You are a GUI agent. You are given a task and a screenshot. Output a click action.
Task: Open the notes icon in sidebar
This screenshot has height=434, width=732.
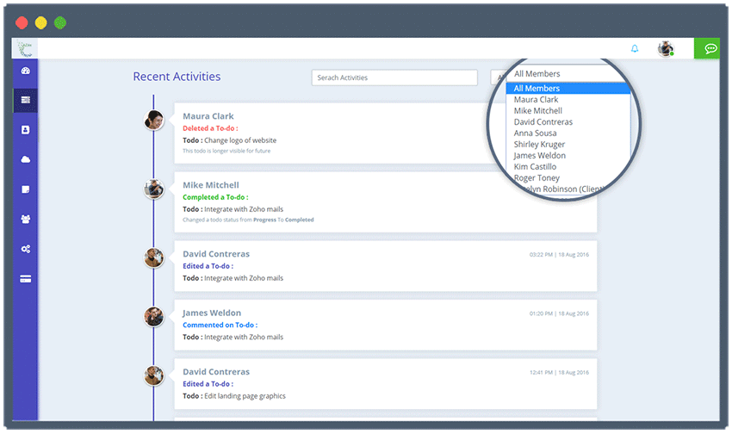(x=26, y=189)
